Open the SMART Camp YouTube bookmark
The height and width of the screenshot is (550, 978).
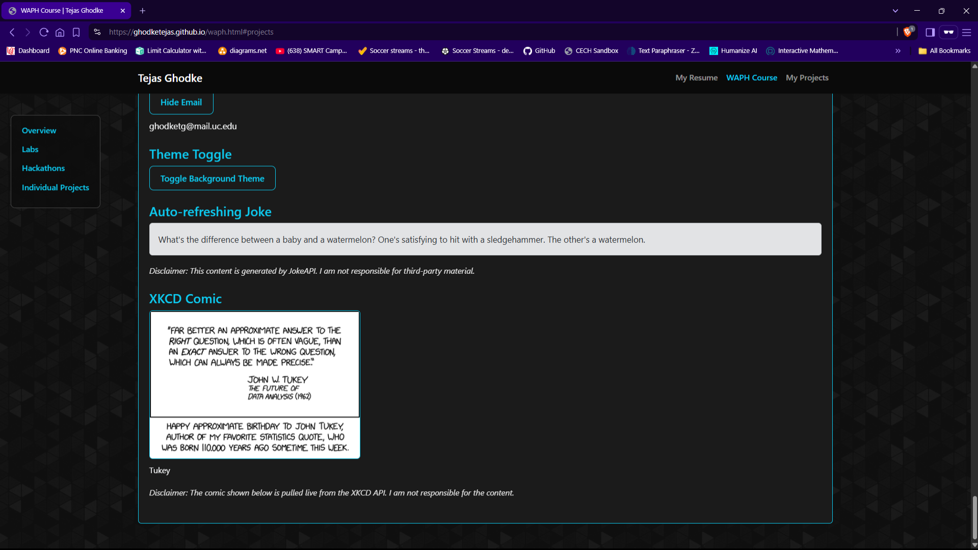click(311, 51)
